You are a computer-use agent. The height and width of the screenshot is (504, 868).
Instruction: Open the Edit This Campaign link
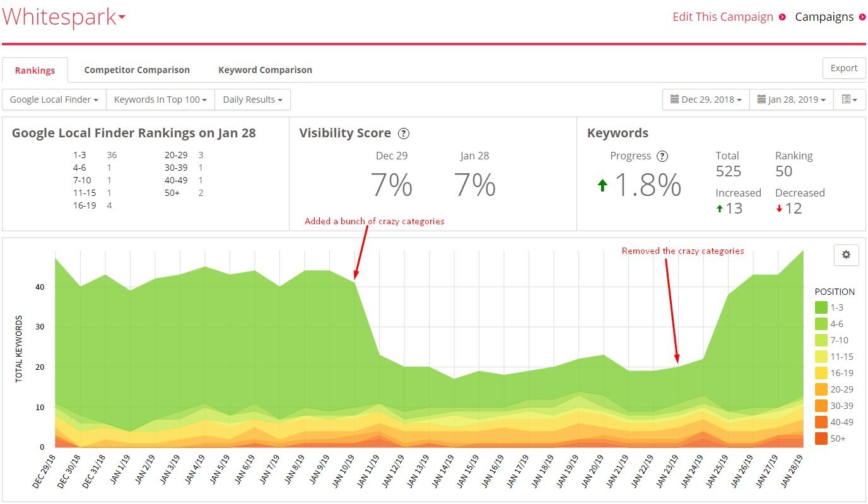click(x=723, y=17)
